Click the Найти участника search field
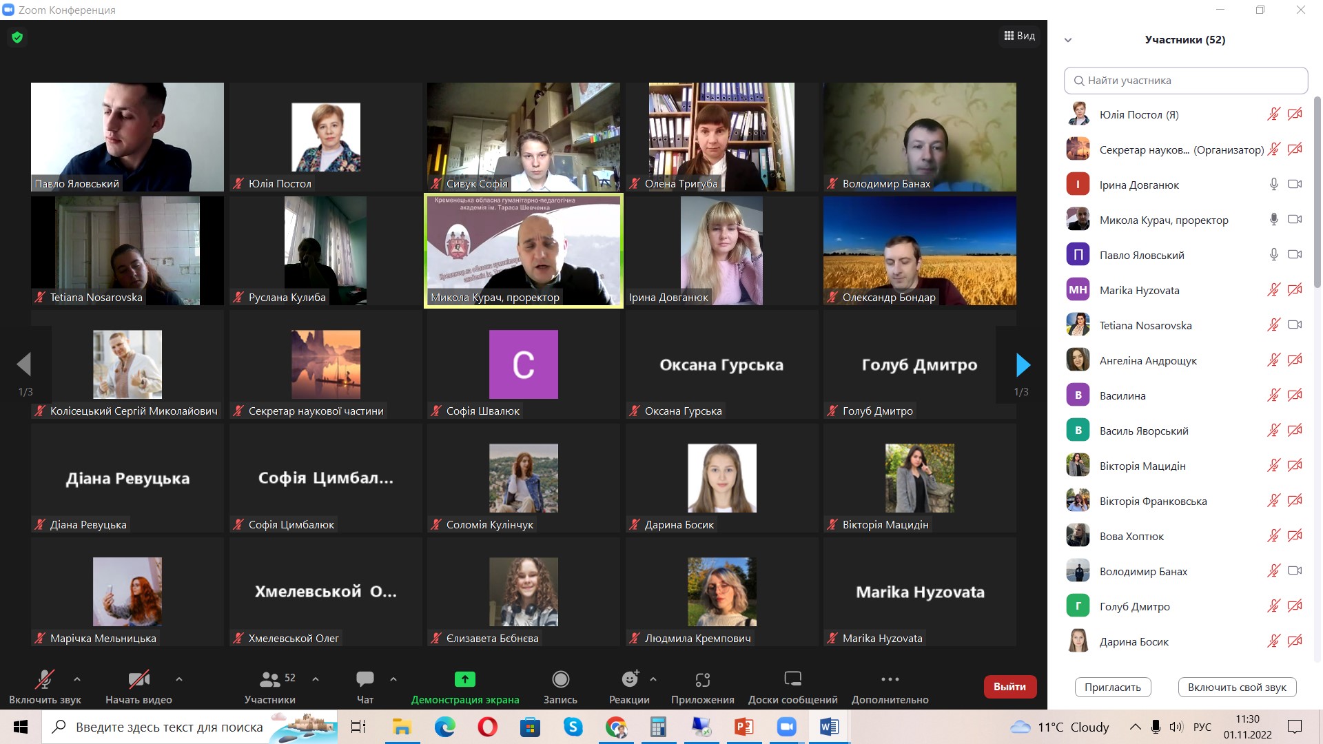Image resolution: width=1323 pixels, height=744 pixels. pyautogui.click(x=1185, y=81)
